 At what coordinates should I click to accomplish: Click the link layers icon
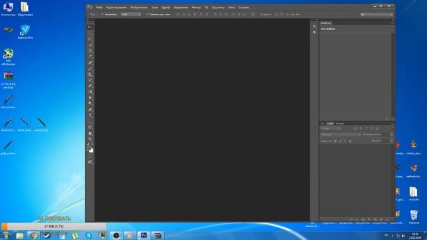click(352, 219)
